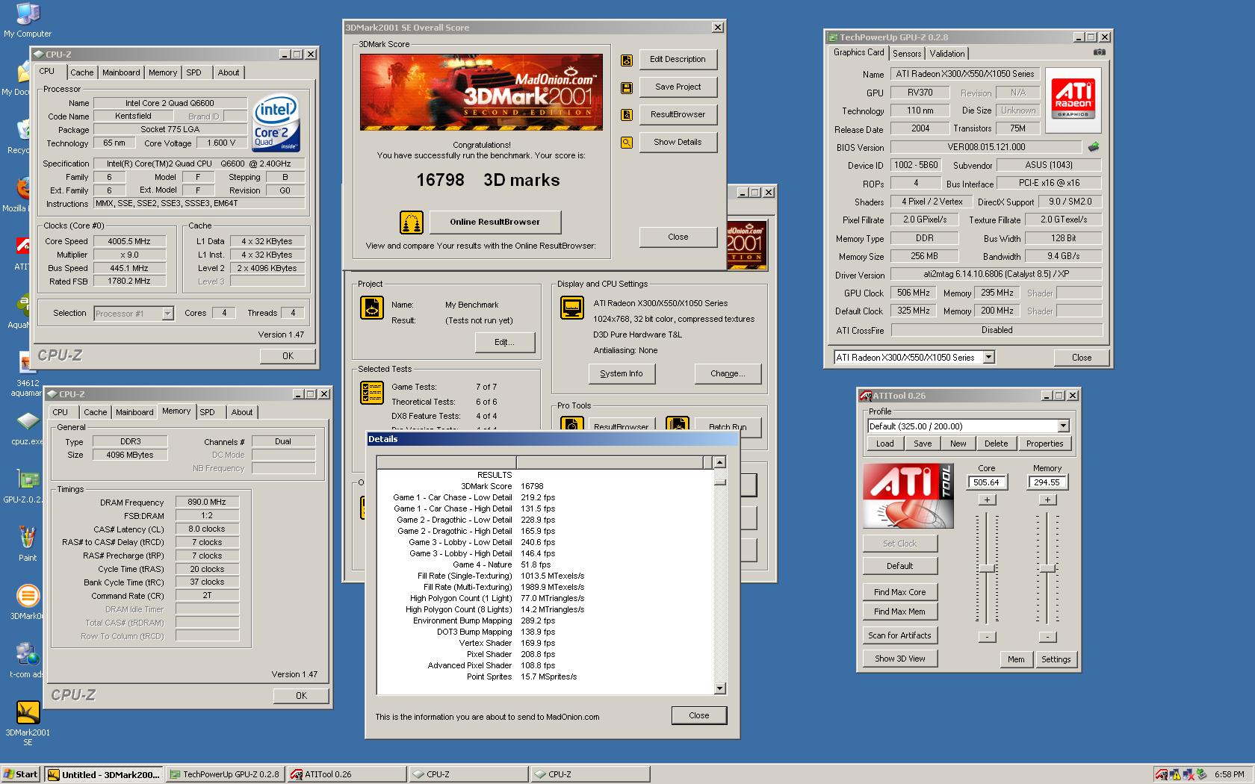Click the Show 3D View button
The height and width of the screenshot is (784, 1255).
(x=899, y=659)
